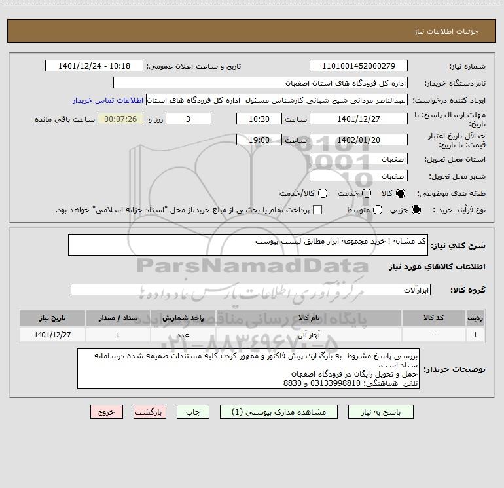Viewport: 504px width, 488px height.
Task: Click the goods group ابزارآلات field
Action: 251,290
